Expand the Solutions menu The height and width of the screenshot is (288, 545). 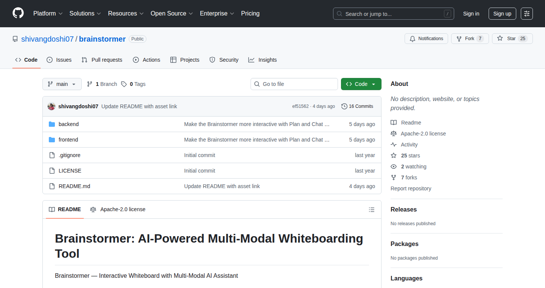click(85, 14)
